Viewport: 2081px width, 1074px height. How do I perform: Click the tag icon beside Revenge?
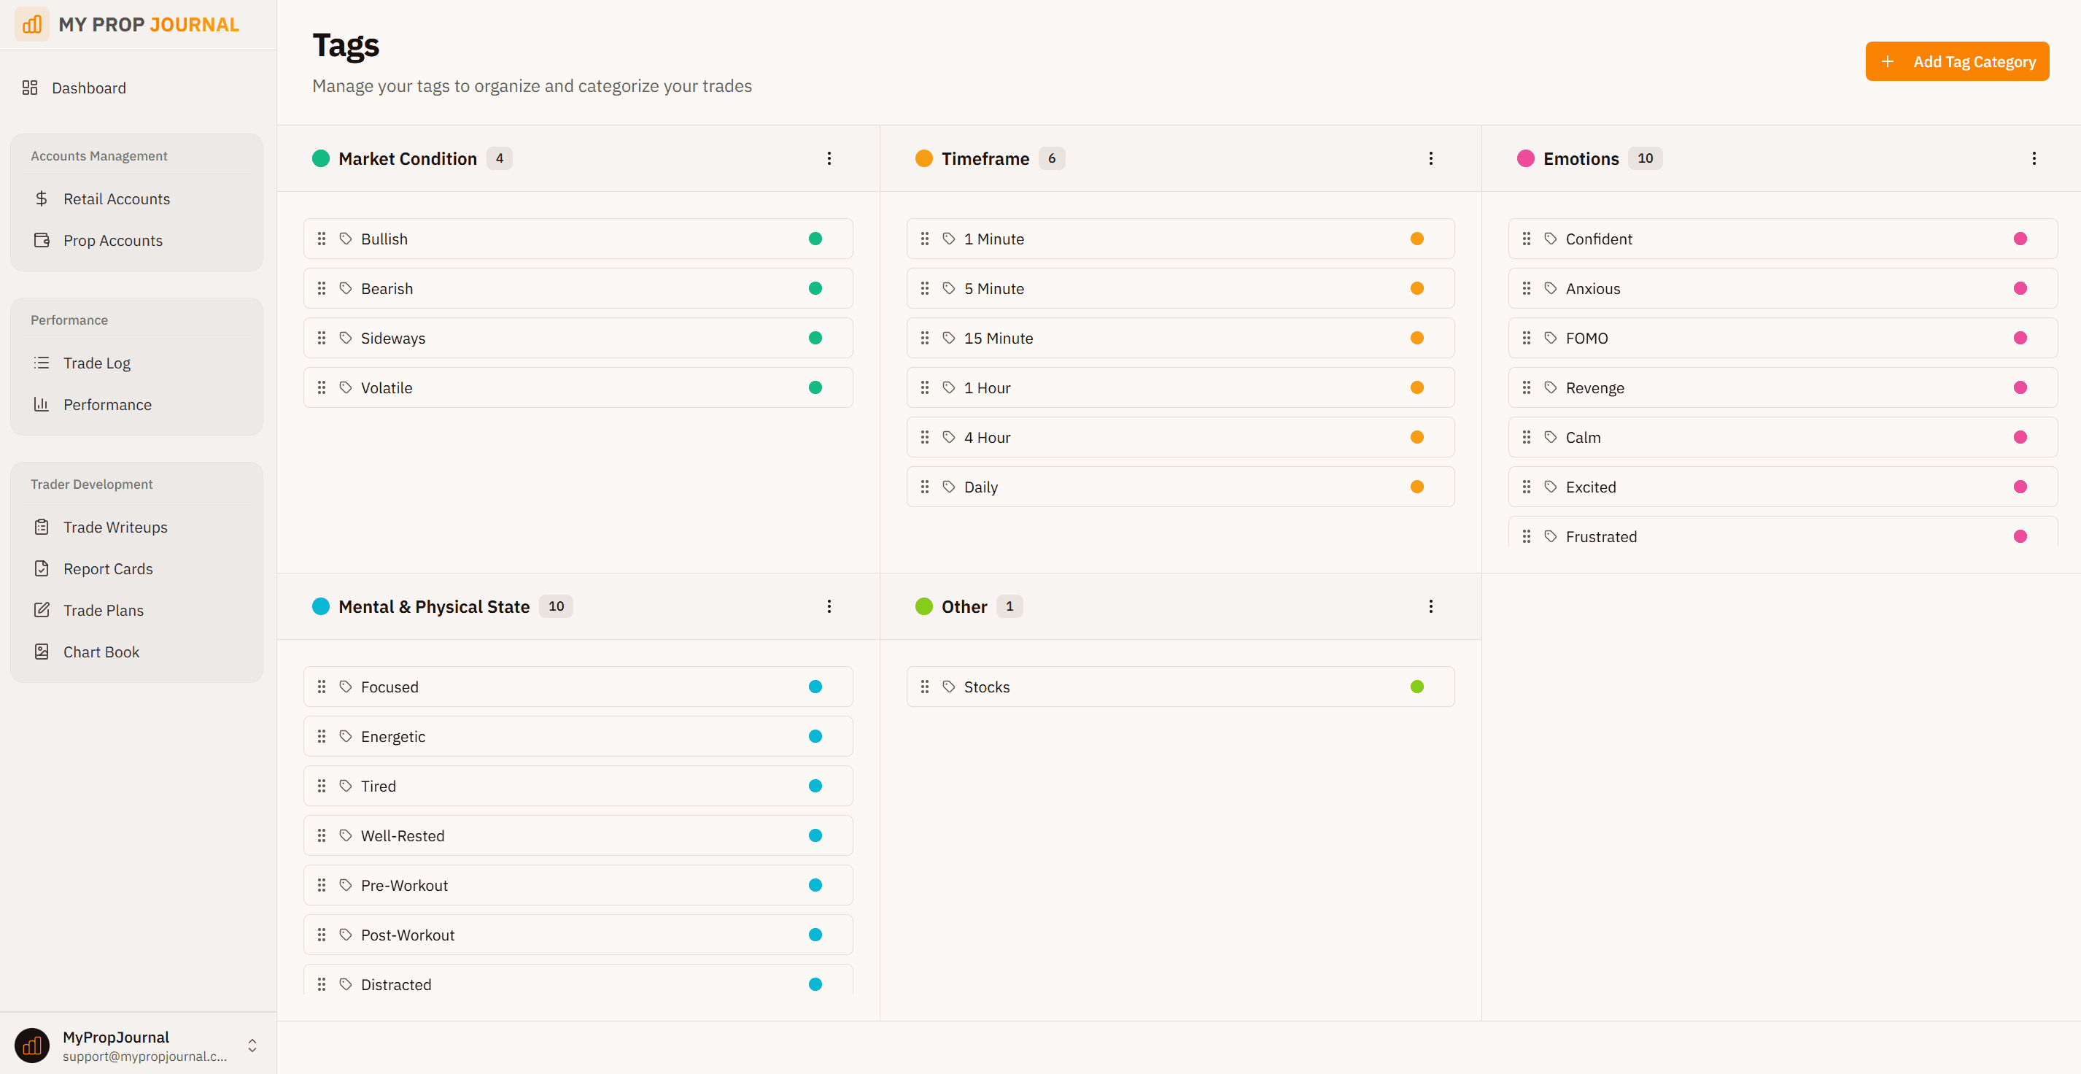pyautogui.click(x=1551, y=388)
